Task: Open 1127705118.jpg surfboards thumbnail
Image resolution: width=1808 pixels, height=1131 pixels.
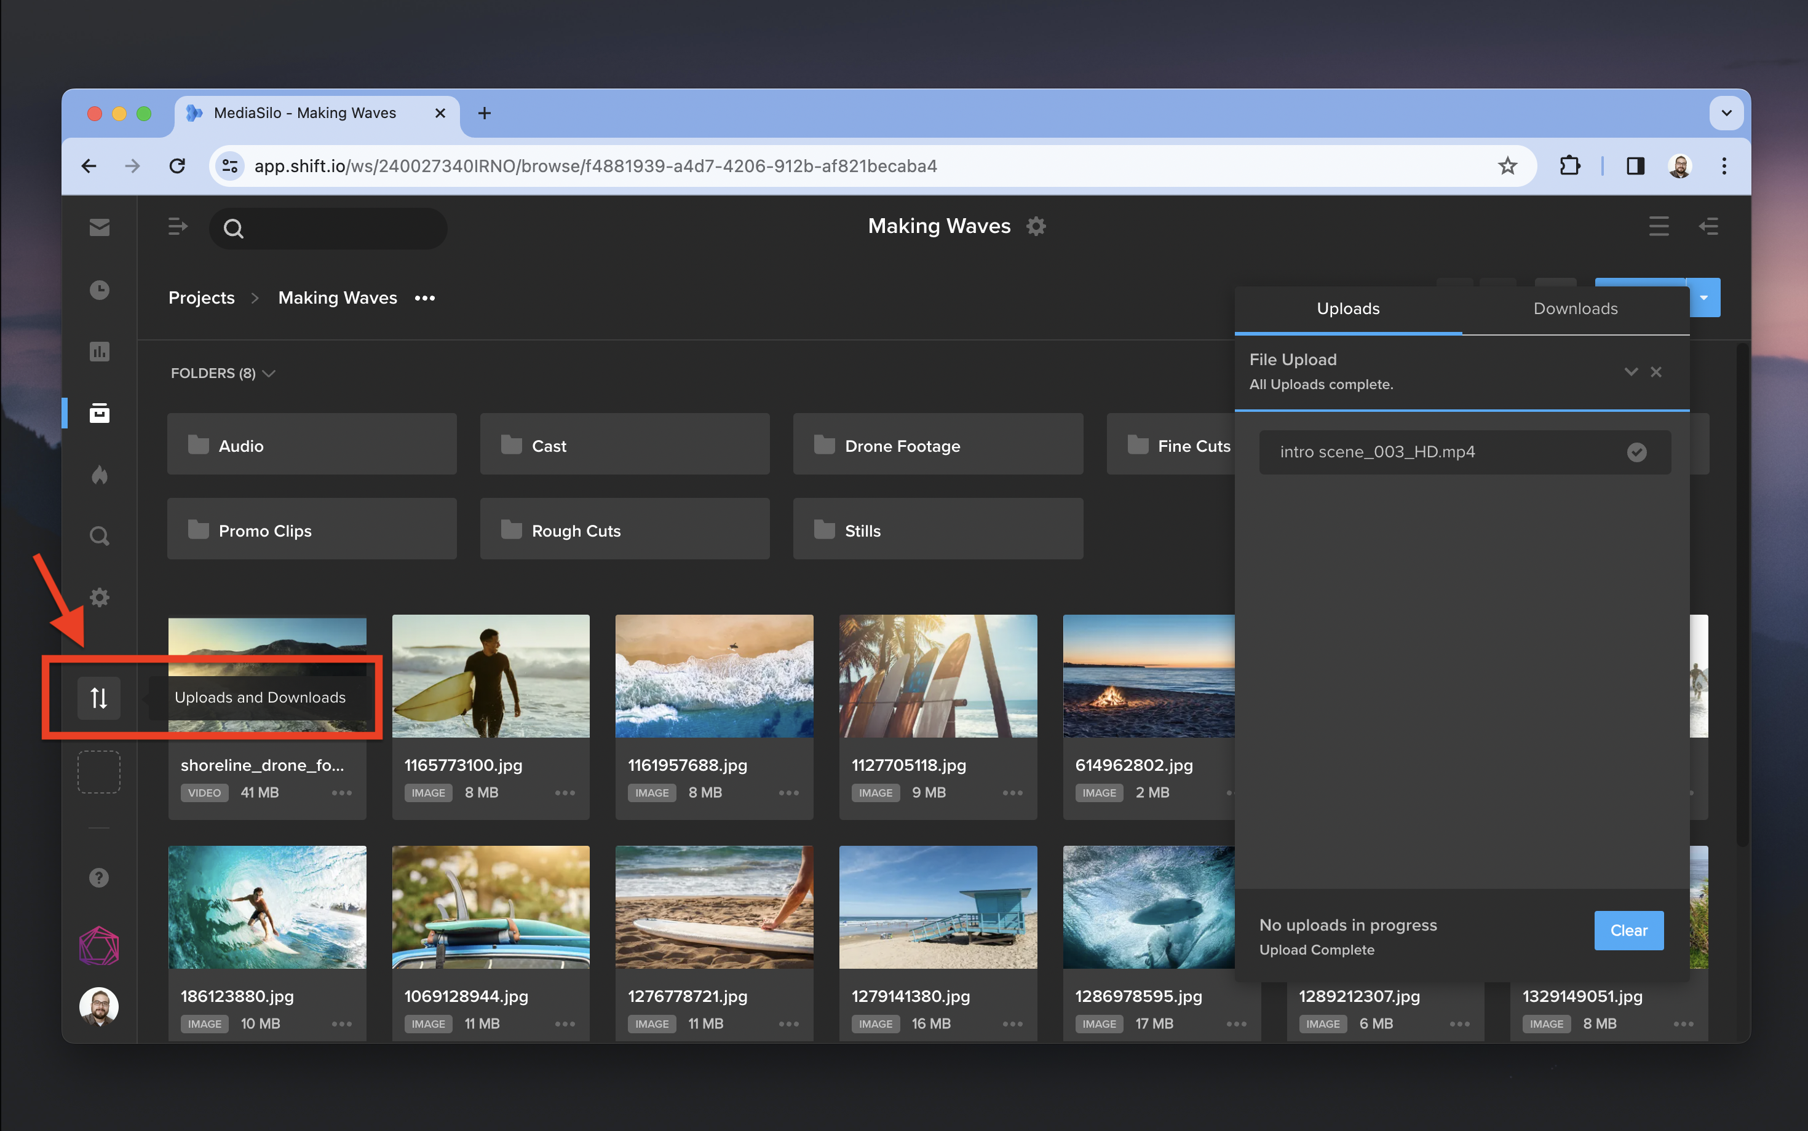Action: [x=938, y=676]
